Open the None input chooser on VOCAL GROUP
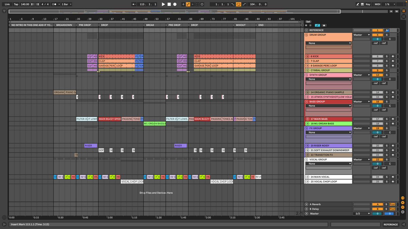This screenshot has width=408, height=229. pos(328,164)
